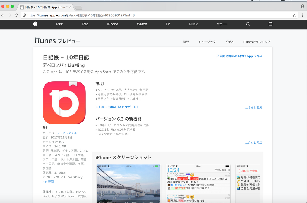This screenshot has height=203, width=307.
Task: Select the iTunesのランキング tab
Action: click(x=257, y=42)
